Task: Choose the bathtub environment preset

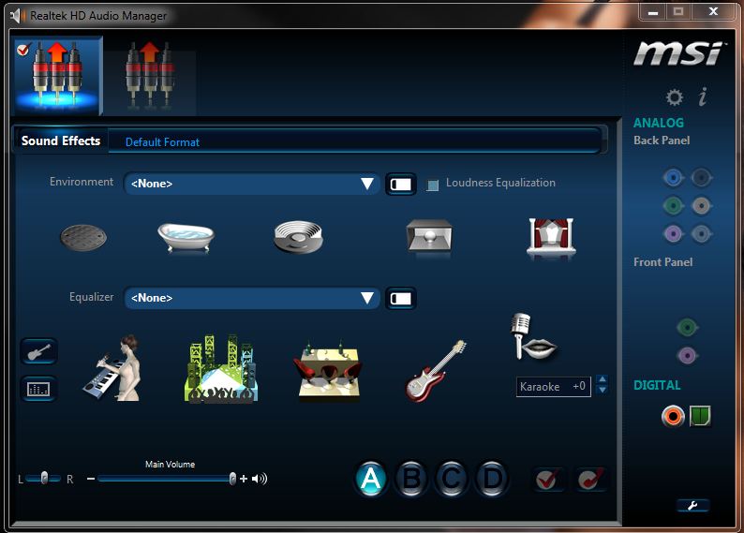Action: point(186,237)
